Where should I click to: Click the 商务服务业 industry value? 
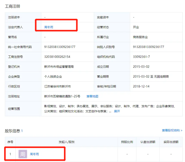point(140,37)
